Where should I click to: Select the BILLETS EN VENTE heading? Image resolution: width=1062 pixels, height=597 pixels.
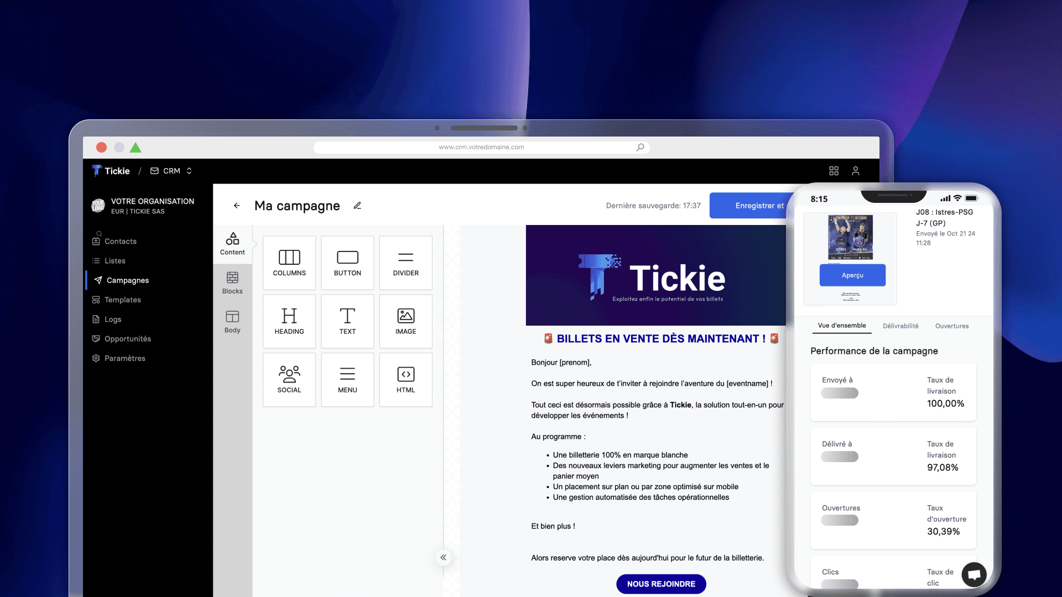point(661,339)
